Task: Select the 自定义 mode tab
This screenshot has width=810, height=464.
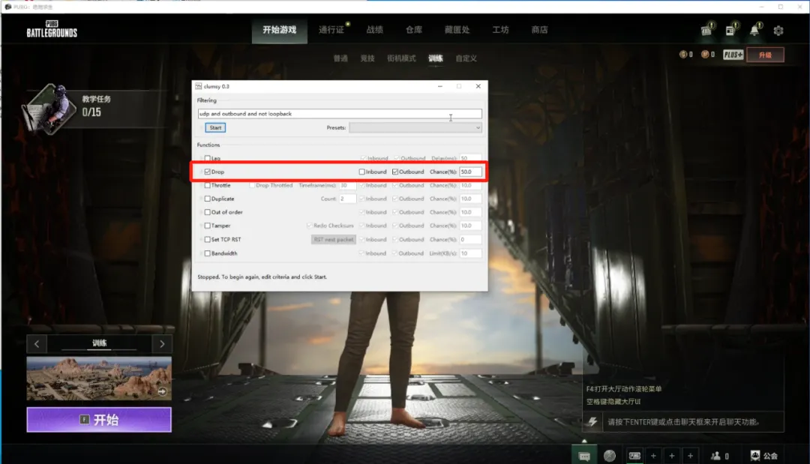Action: pos(466,58)
